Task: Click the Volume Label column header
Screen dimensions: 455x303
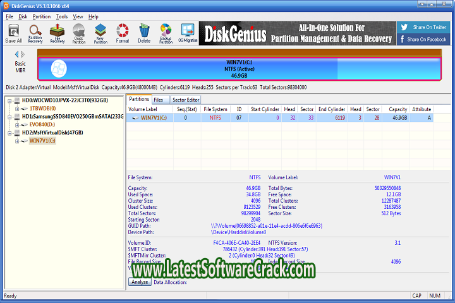Action: pyautogui.click(x=150, y=109)
